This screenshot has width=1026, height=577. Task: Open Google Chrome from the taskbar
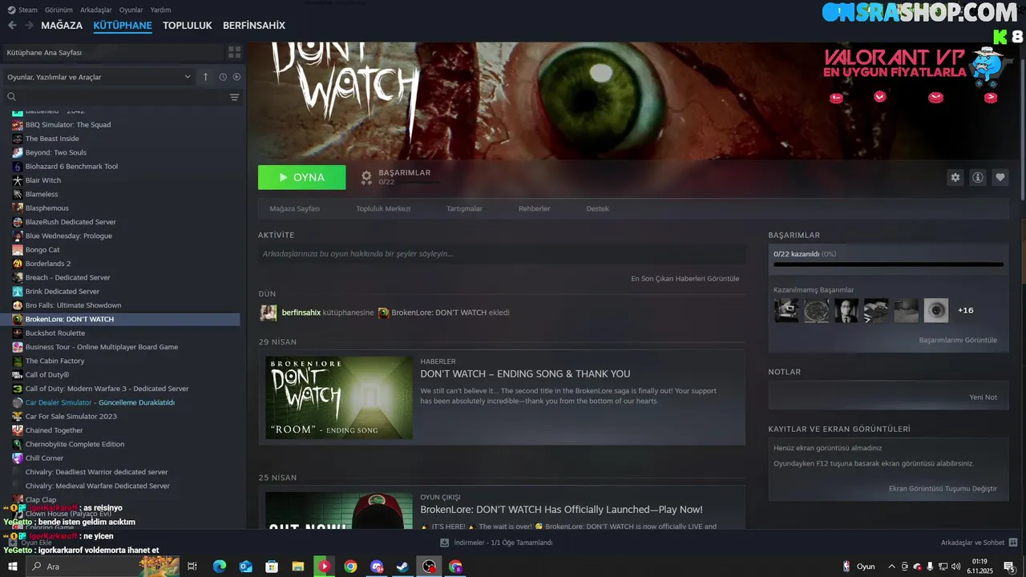(350, 567)
